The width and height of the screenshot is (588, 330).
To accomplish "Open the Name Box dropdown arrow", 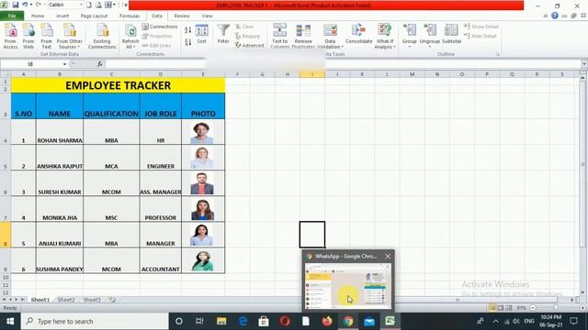I will (64, 64).
